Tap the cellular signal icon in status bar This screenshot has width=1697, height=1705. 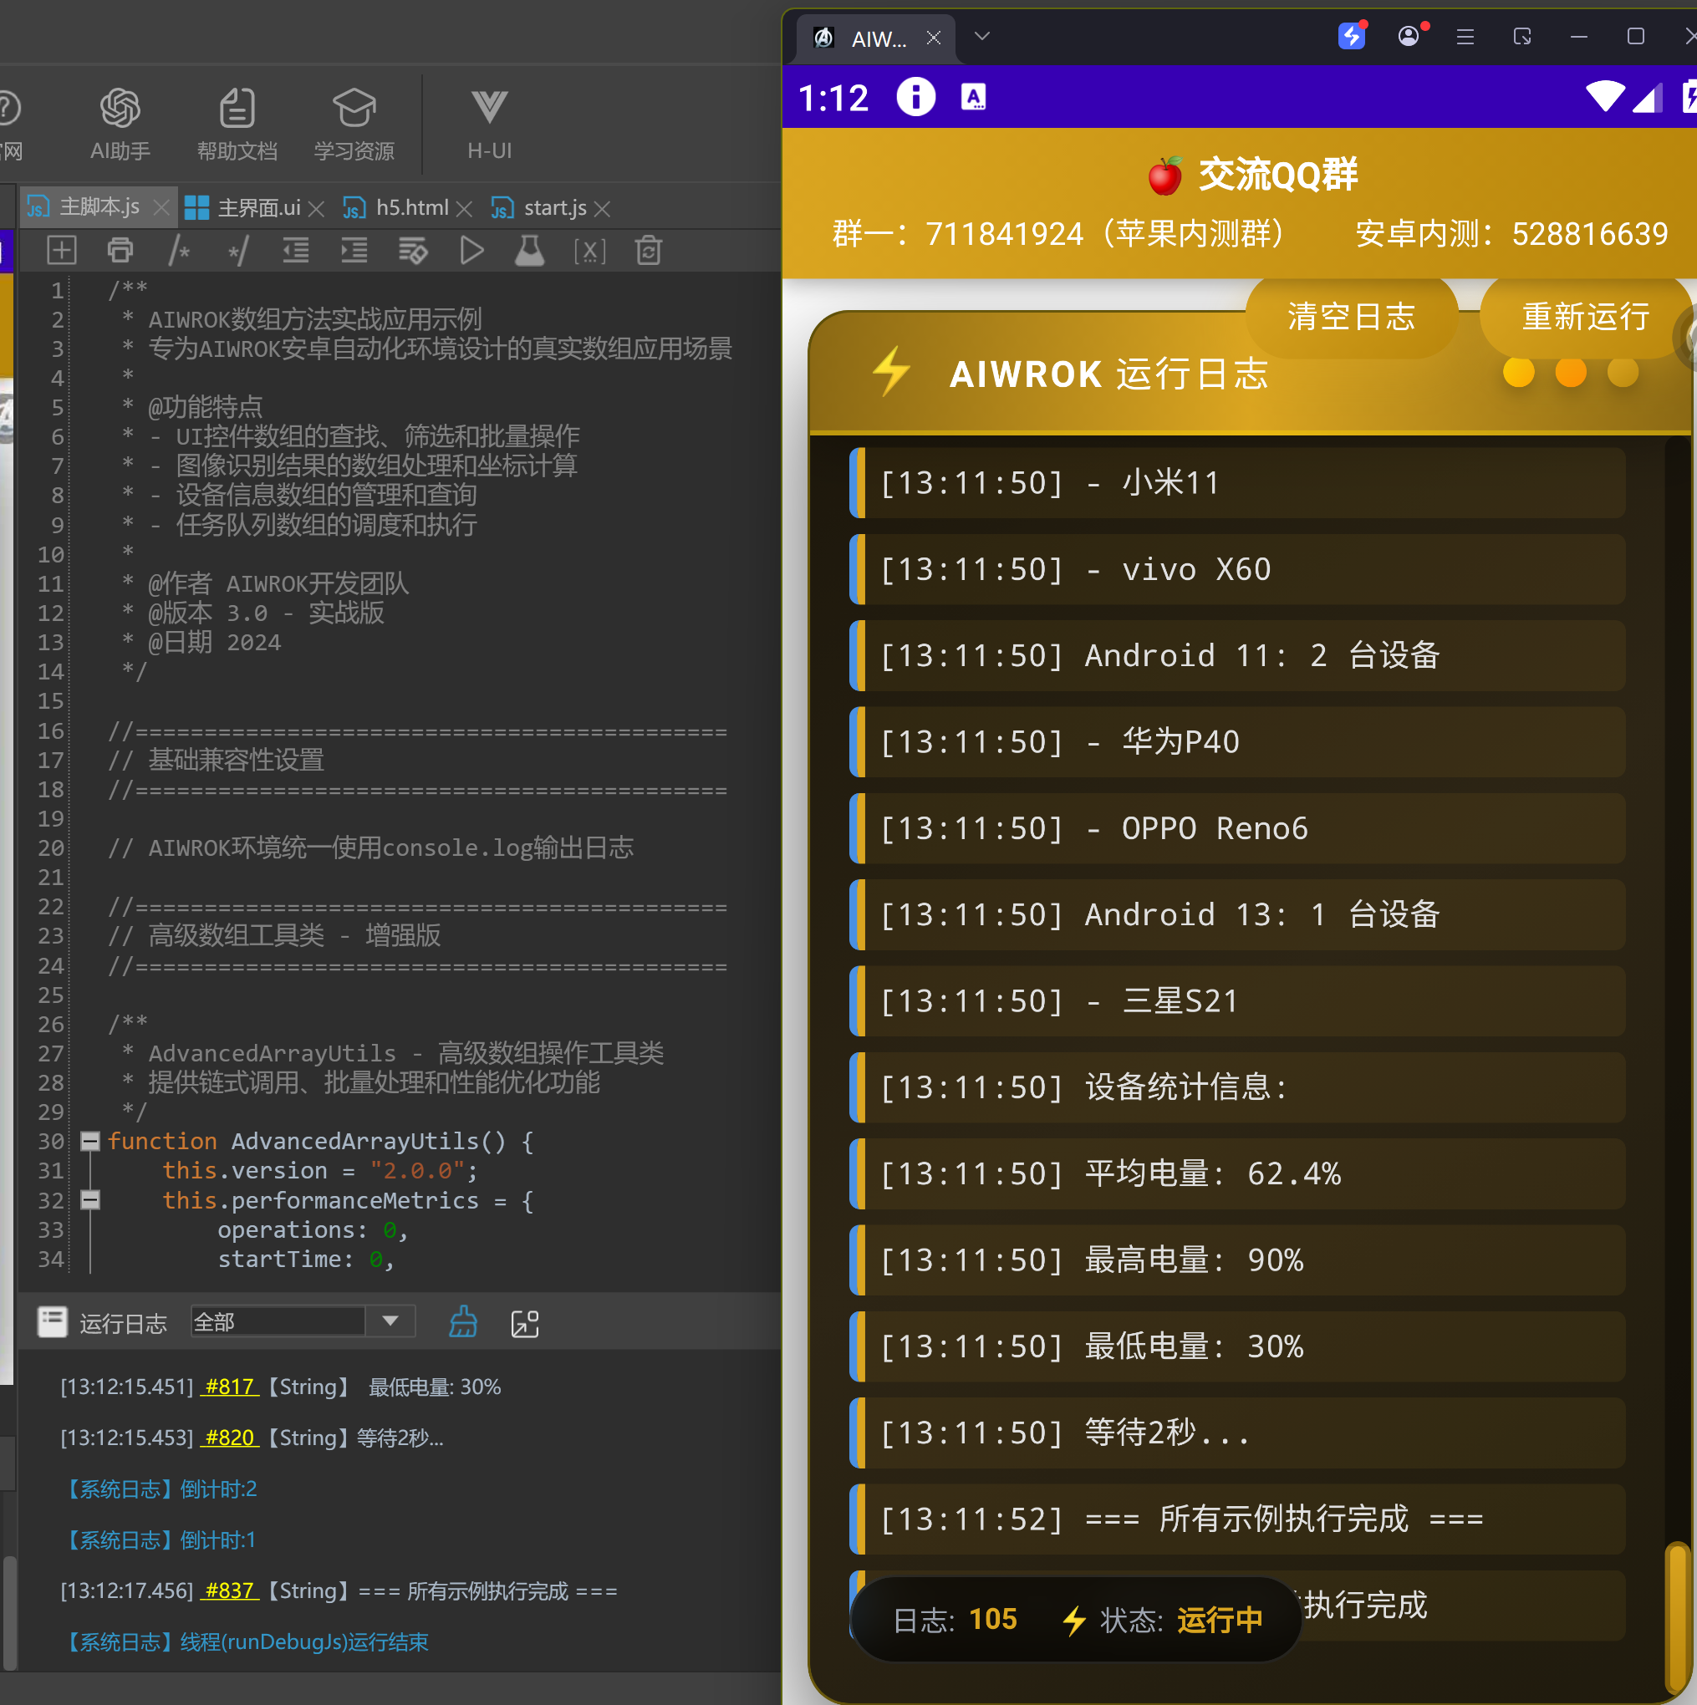click(1647, 97)
